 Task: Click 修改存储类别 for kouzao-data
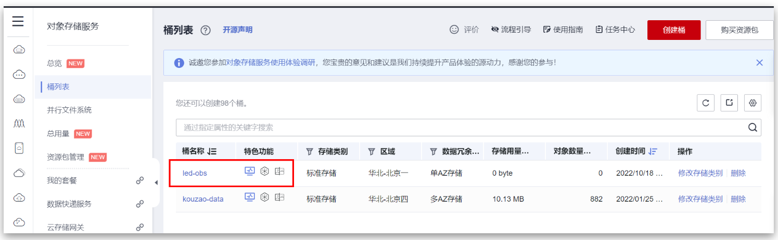[700, 199]
